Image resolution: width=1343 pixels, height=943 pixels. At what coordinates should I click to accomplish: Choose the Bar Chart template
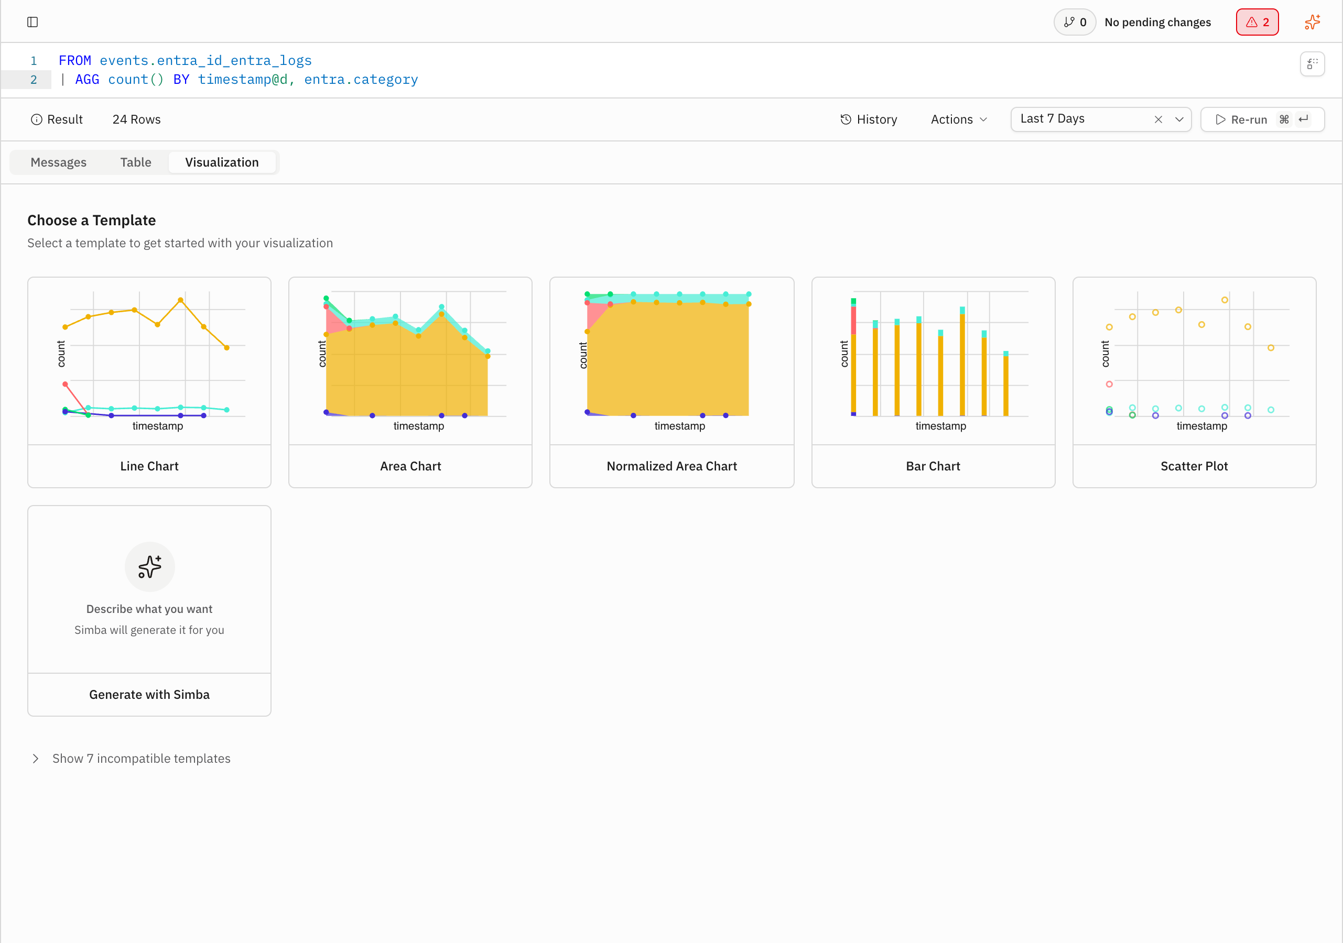click(933, 382)
